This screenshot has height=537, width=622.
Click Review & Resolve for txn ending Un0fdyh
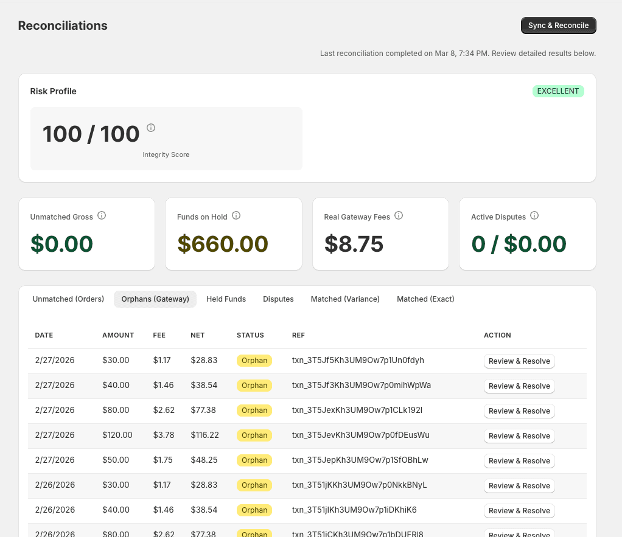[519, 361]
